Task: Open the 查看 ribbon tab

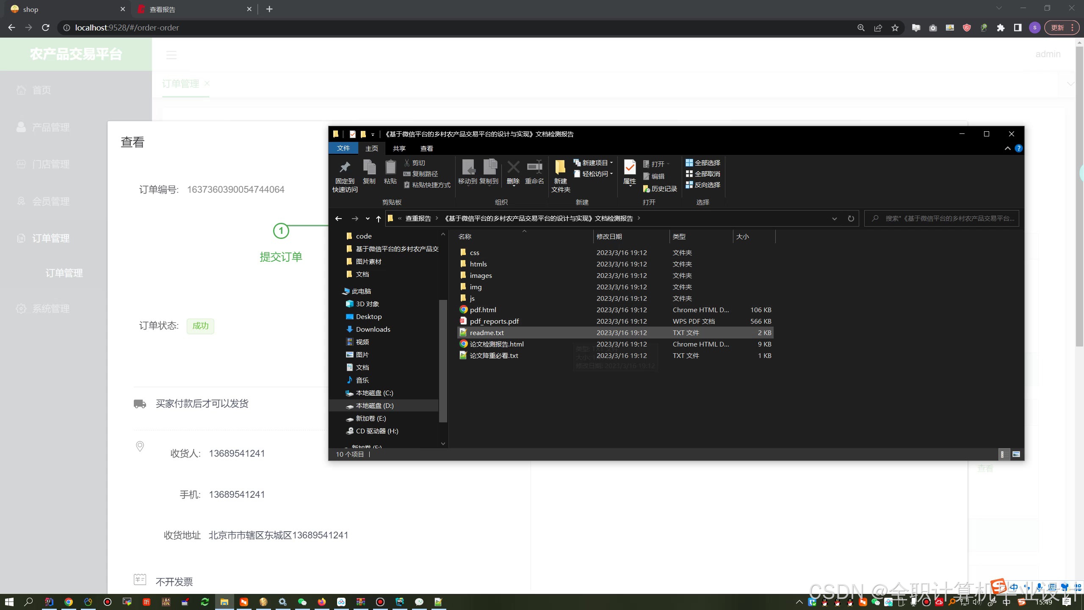Action: (426, 148)
